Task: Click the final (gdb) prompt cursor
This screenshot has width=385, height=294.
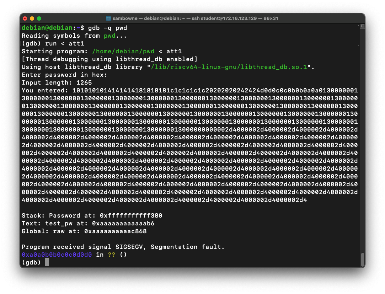Action: pos(47,262)
